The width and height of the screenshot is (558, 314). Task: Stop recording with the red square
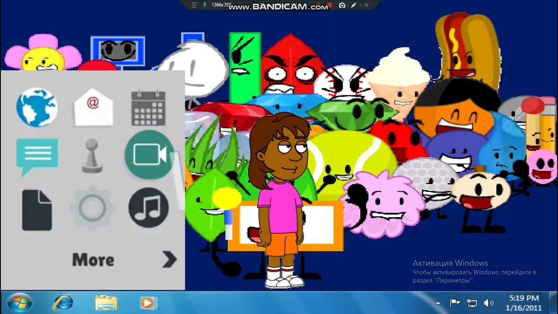click(330, 5)
